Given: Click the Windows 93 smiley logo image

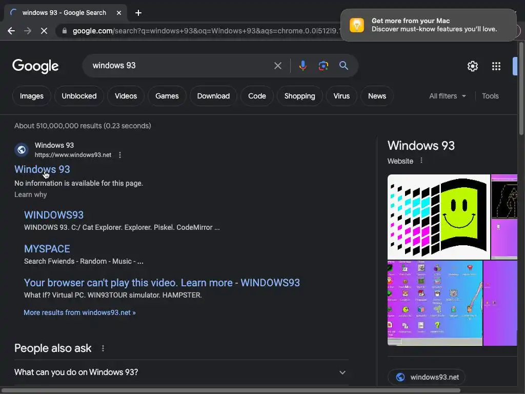Looking at the screenshot, I should pos(439,217).
